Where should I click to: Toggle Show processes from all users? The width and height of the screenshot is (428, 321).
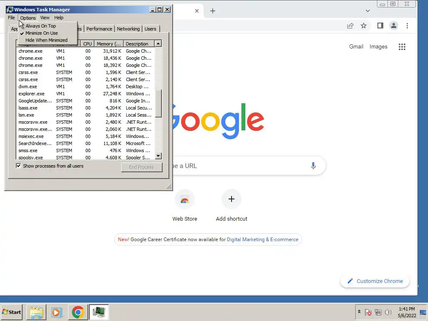(18, 166)
